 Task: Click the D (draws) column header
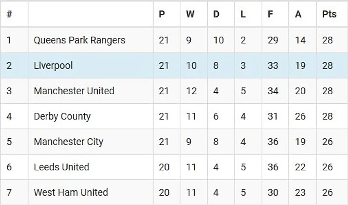[x=216, y=14]
